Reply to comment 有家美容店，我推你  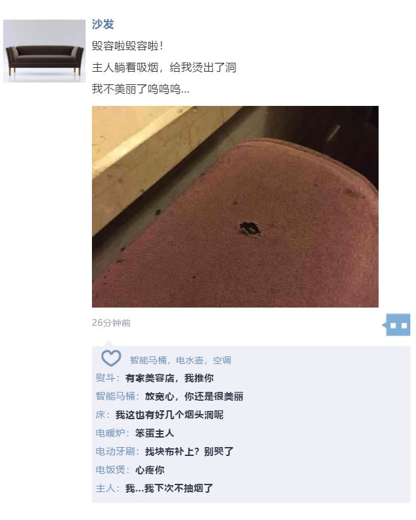[x=169, y=378]
